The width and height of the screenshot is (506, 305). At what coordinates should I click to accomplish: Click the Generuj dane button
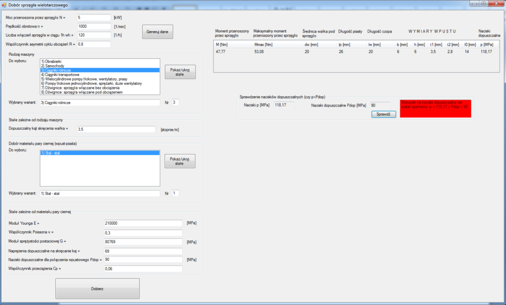click(158, 32)
